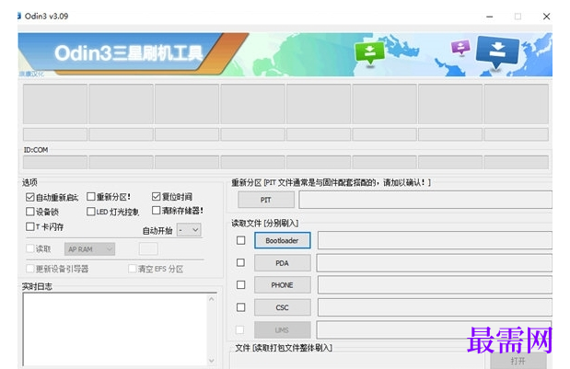570x369 pixels.
Task: Click the green download icon in banner
Action: click(x=369, y=53)
